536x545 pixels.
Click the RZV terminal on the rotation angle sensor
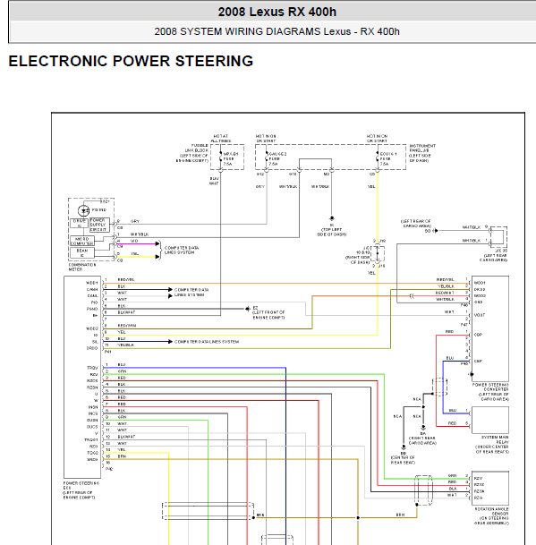click(x=479, y=479)
